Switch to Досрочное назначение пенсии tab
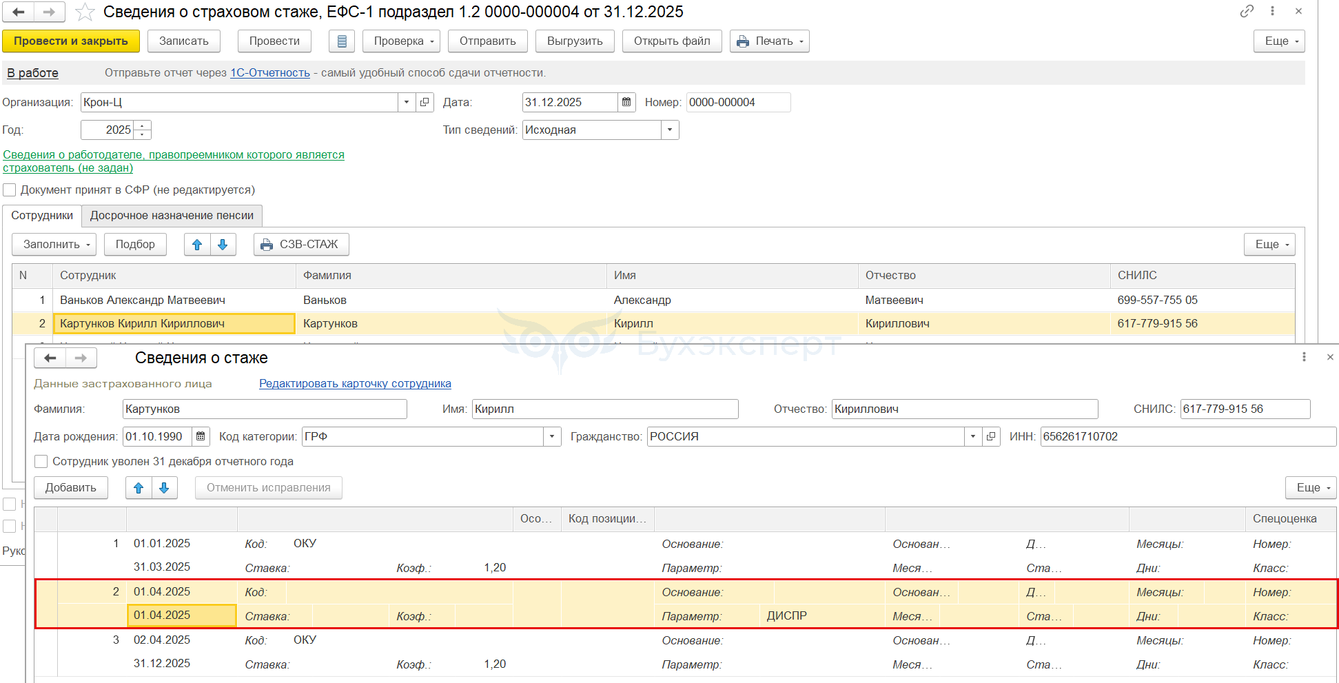The image size is (1339, 683). [172, 216]
